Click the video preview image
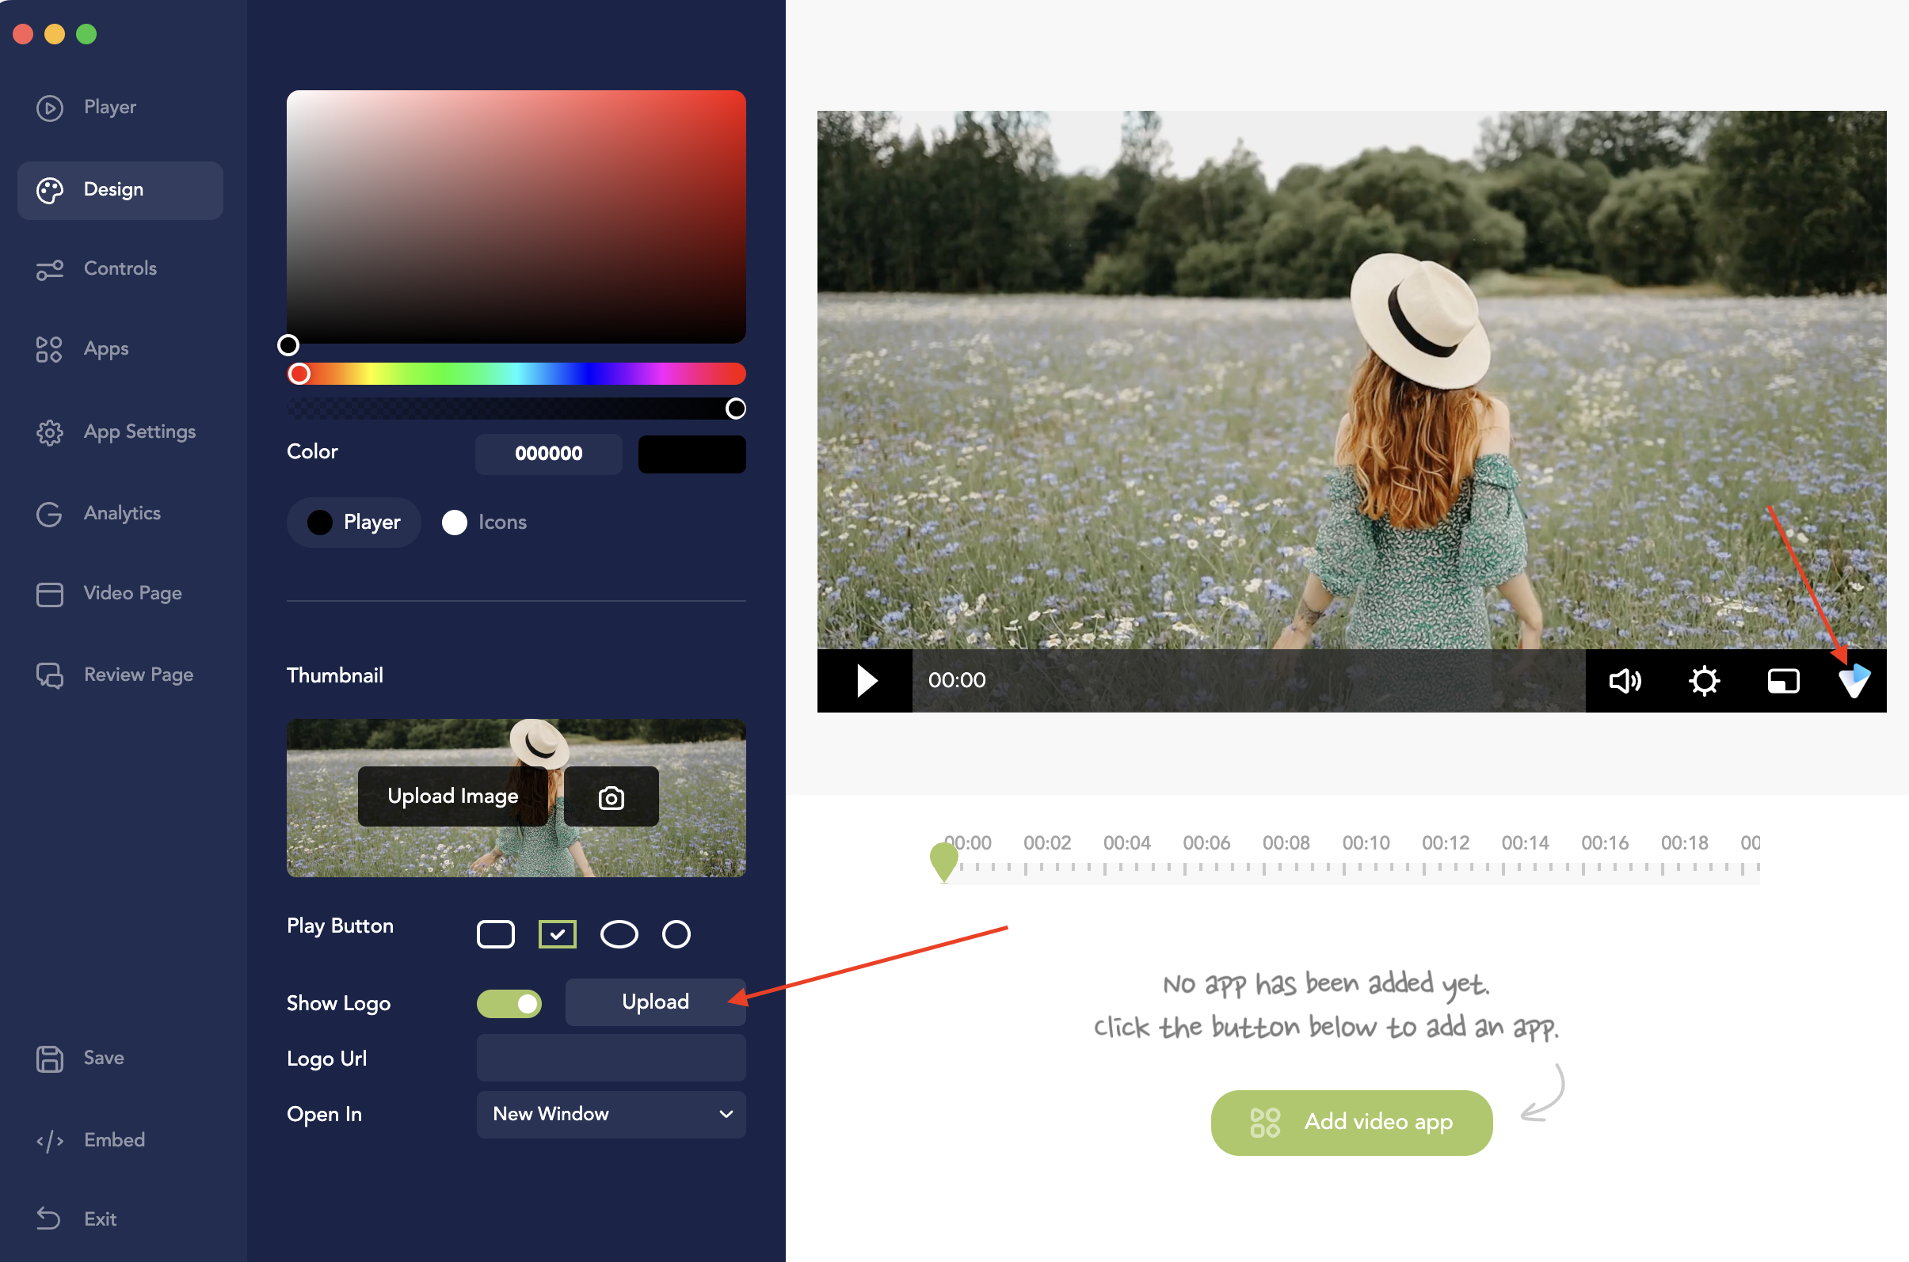The width and height of the screenshot is (1909, 1262). tap(1351, 380)
